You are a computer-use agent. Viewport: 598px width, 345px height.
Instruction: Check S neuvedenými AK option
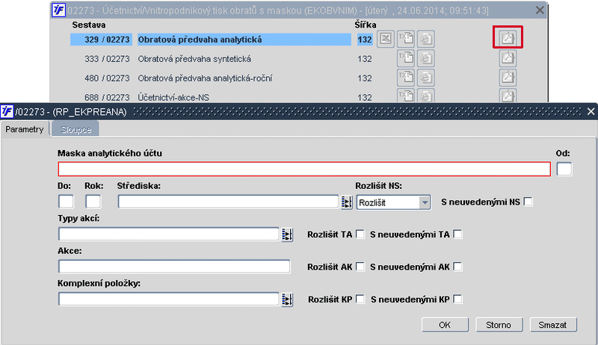coord(457,267)
